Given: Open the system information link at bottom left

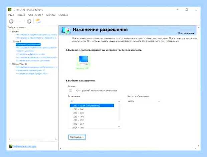Looking at the screenshot, I should pos(25,146).
